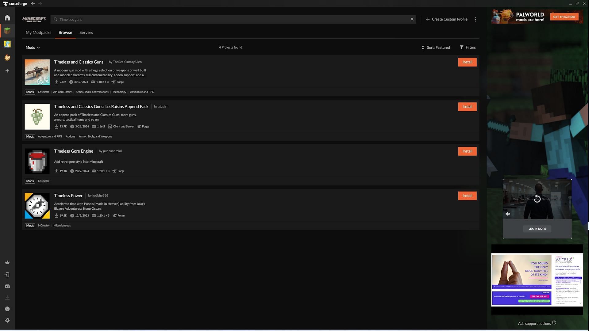Click the CurseForge home icon in sidebar

coord(7,18)
